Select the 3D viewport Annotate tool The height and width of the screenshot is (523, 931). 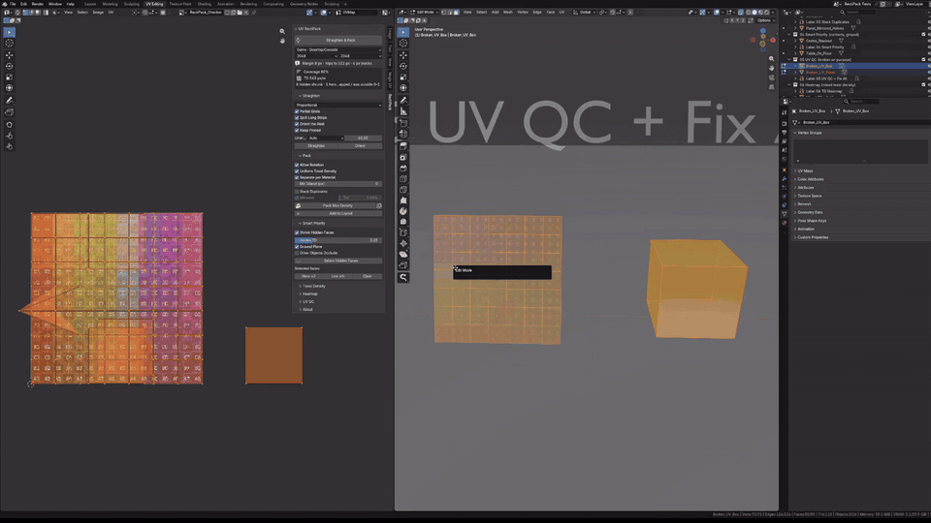(403, 101)
